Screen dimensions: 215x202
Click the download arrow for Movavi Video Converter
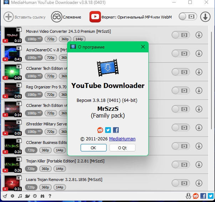pos(199,35)
